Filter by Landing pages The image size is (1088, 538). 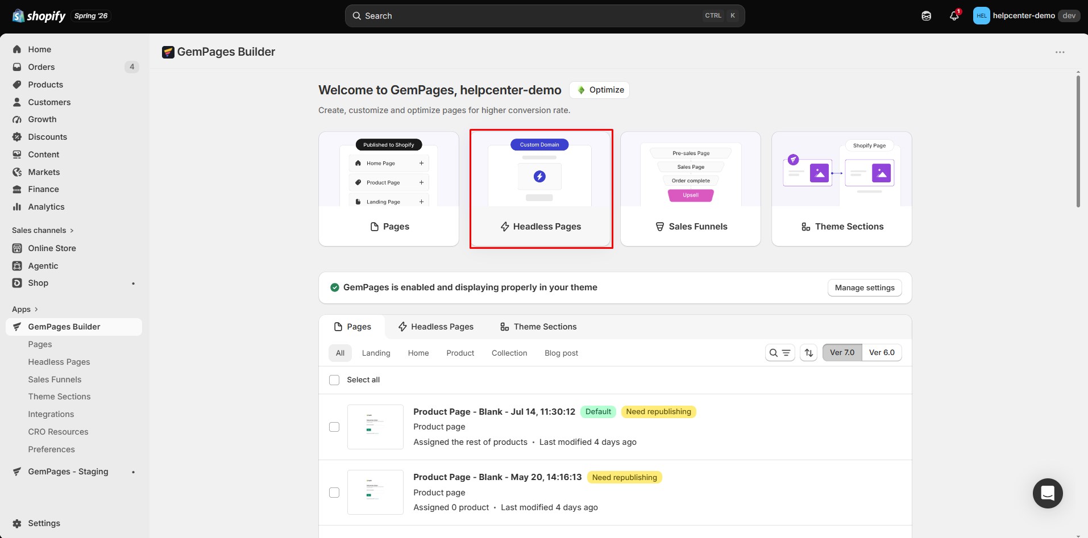point(376,353)
